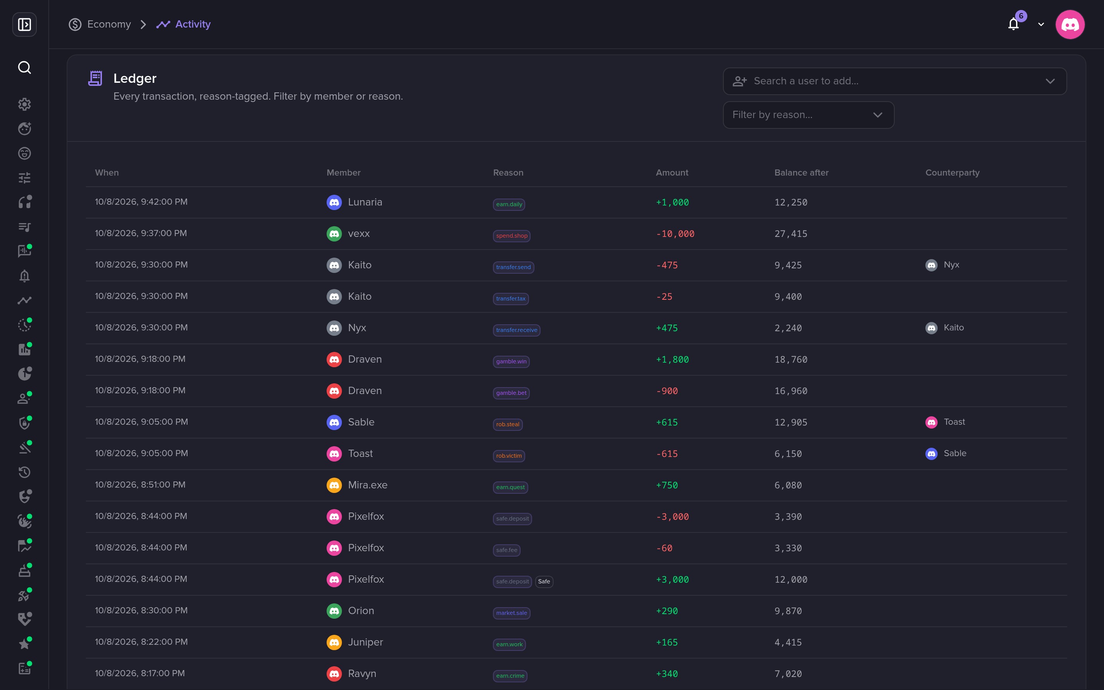This screenshot has height=690, width=1104.
Task: Click the headphones sidebar icon
Action: coord(24,202)
